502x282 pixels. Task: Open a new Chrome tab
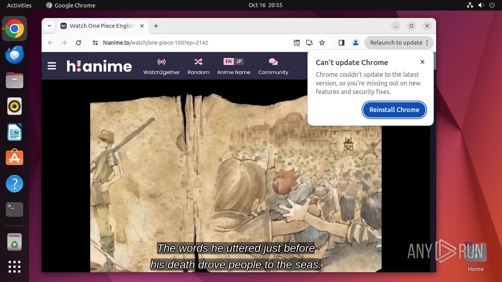156,26
